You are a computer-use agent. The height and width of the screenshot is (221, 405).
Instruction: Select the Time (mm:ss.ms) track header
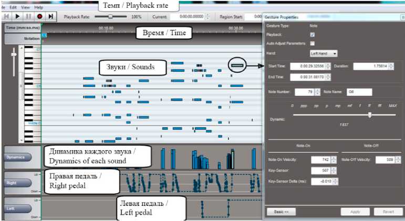[x=23, y=28]
